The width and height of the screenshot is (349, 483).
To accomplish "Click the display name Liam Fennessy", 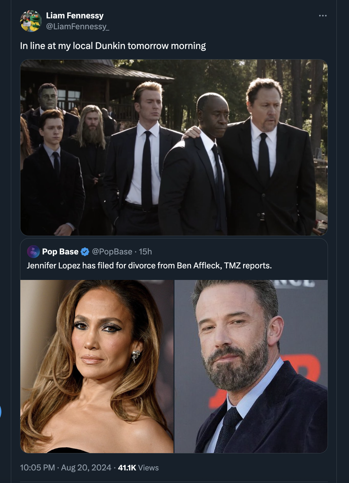I will tap(75, 15).
